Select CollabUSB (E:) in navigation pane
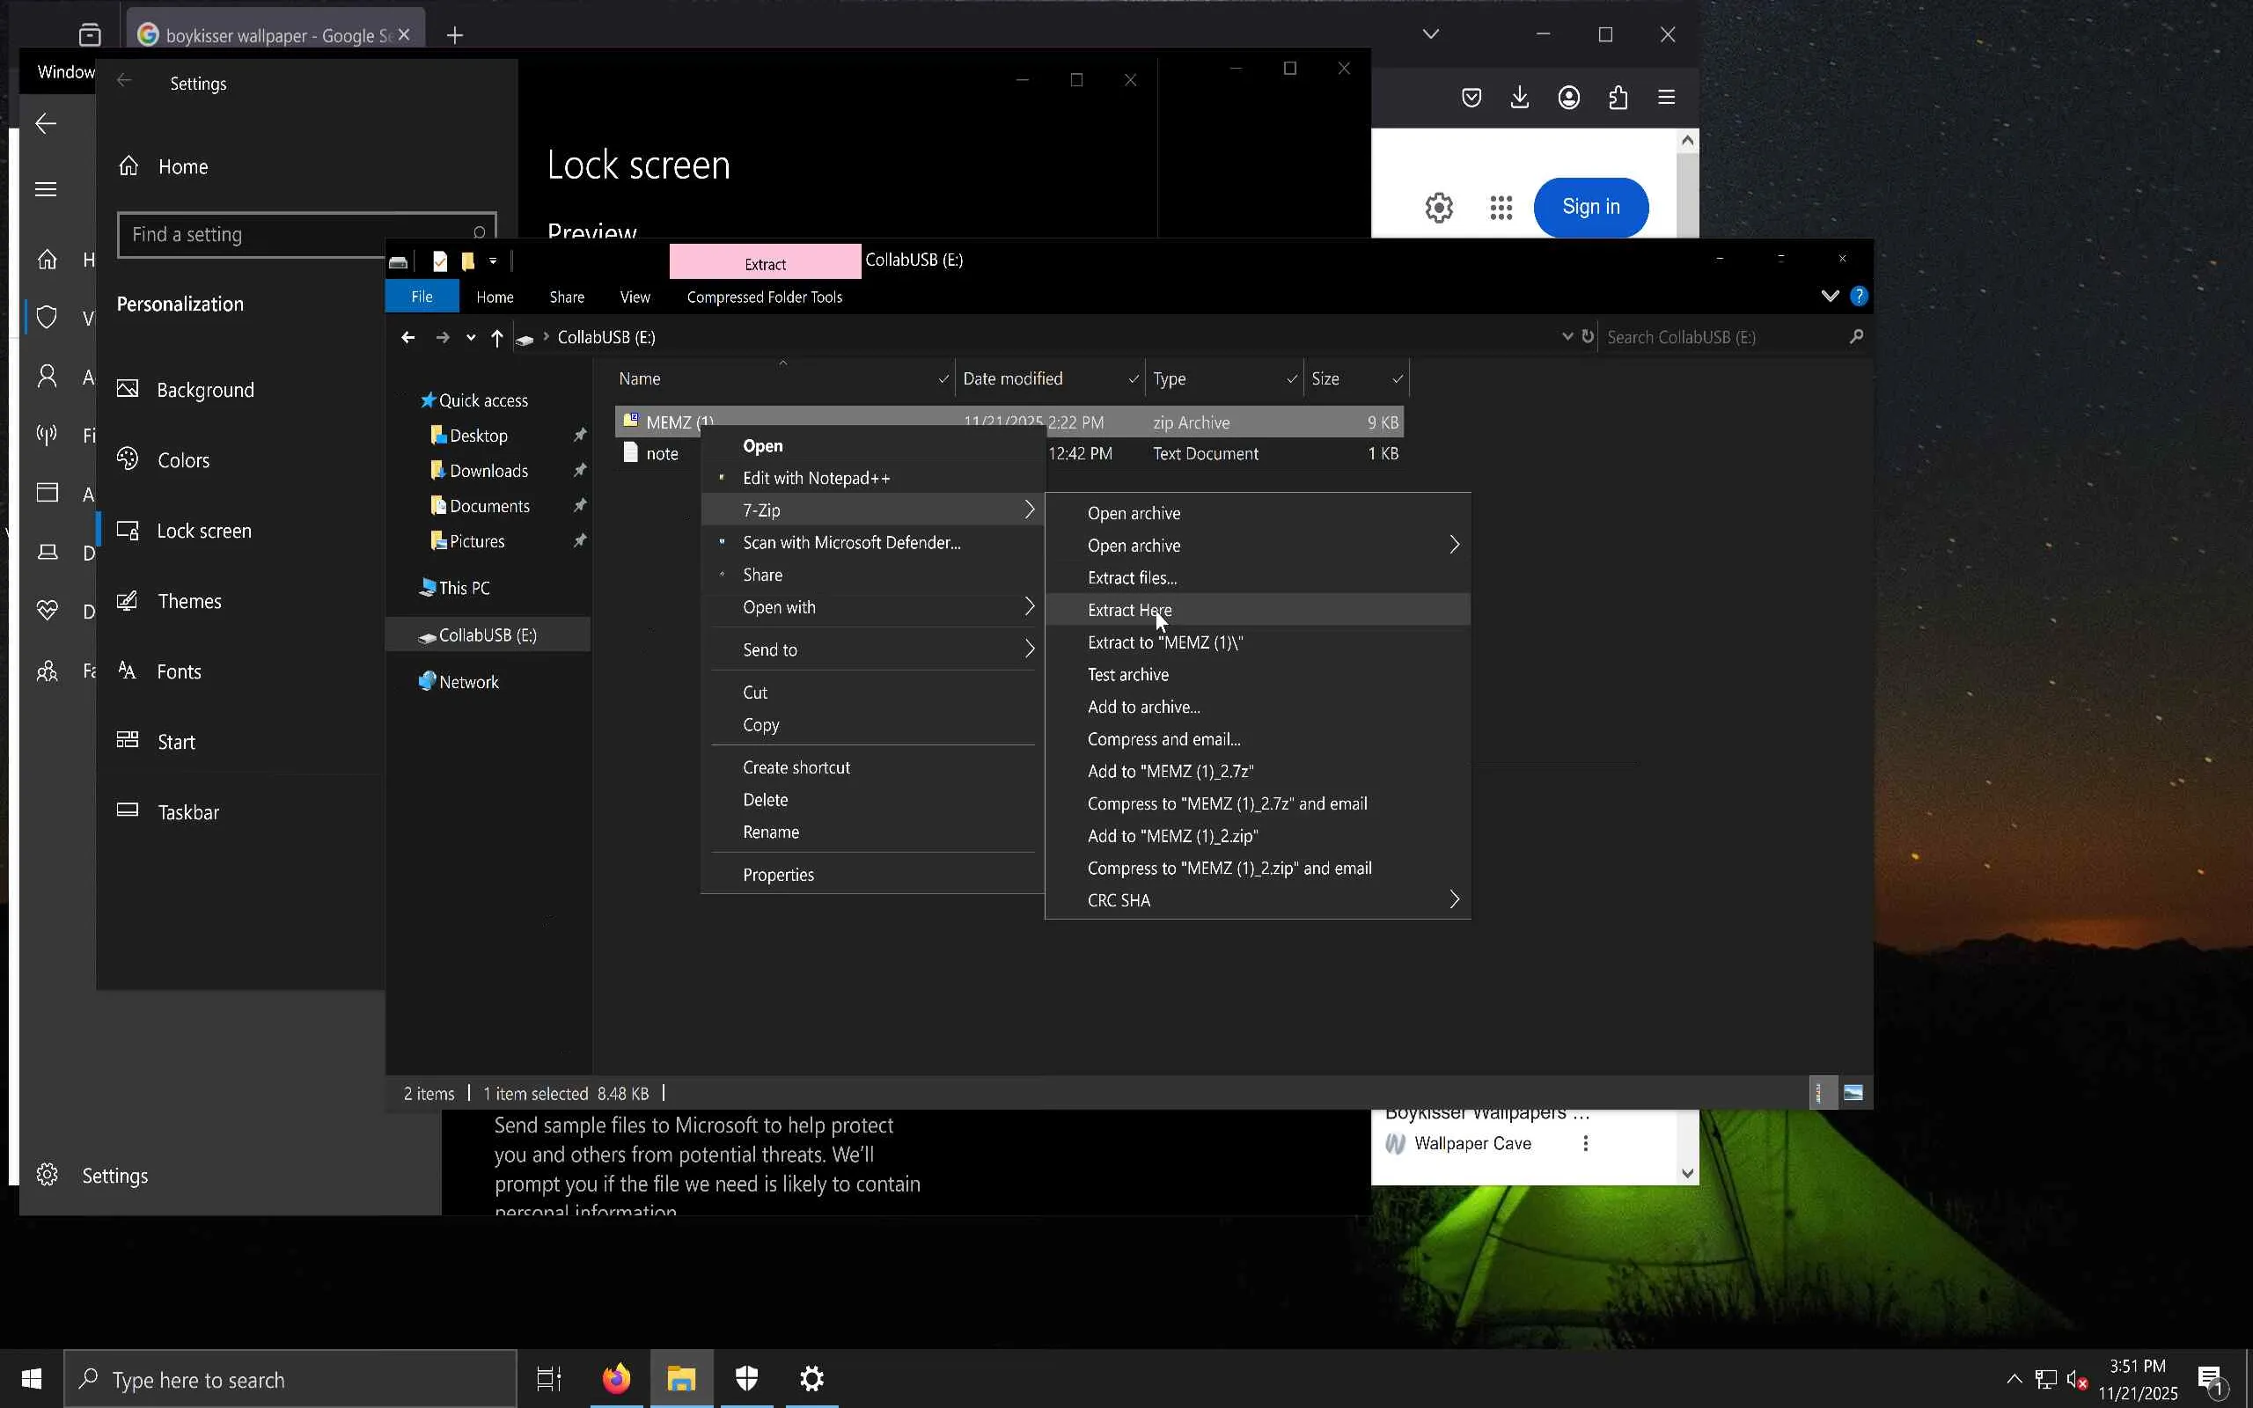2253x1408 pixels. pos(487,635)
